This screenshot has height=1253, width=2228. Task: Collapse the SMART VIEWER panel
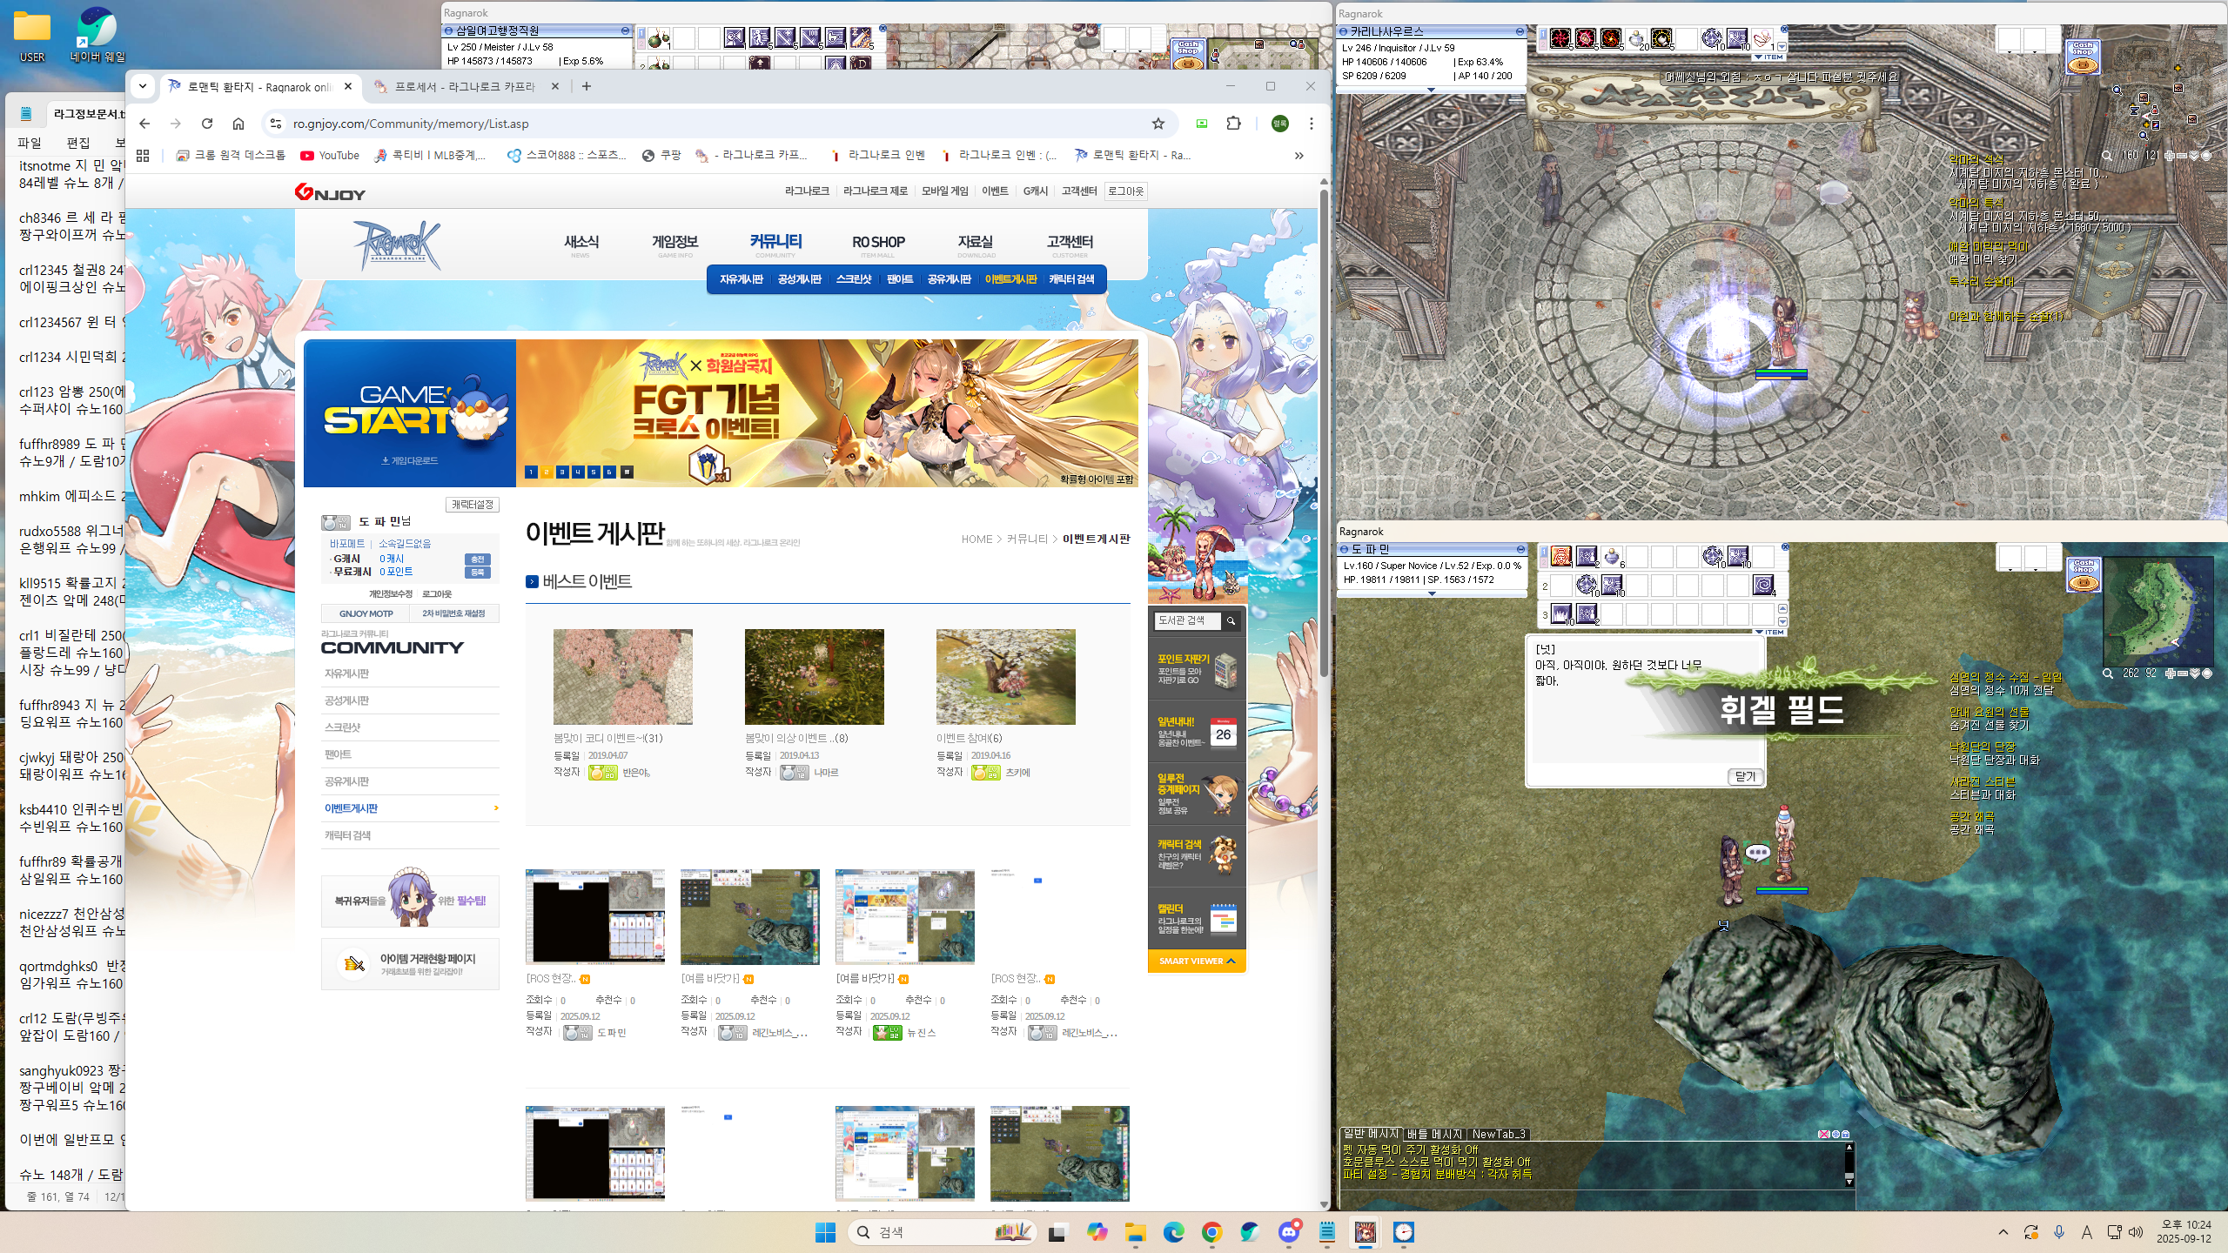1197,961
